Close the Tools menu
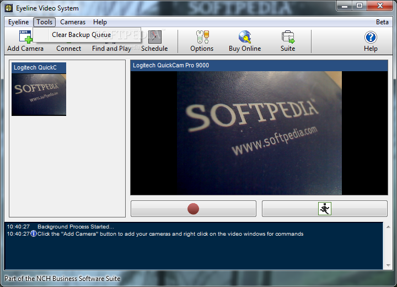The height and width of the screenshot is (287, 397). point(44,22)
